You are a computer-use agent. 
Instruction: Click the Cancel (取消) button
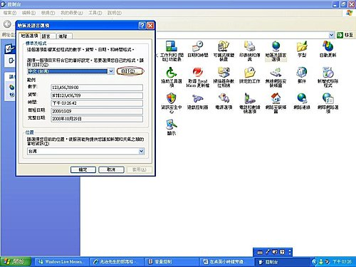111,169
